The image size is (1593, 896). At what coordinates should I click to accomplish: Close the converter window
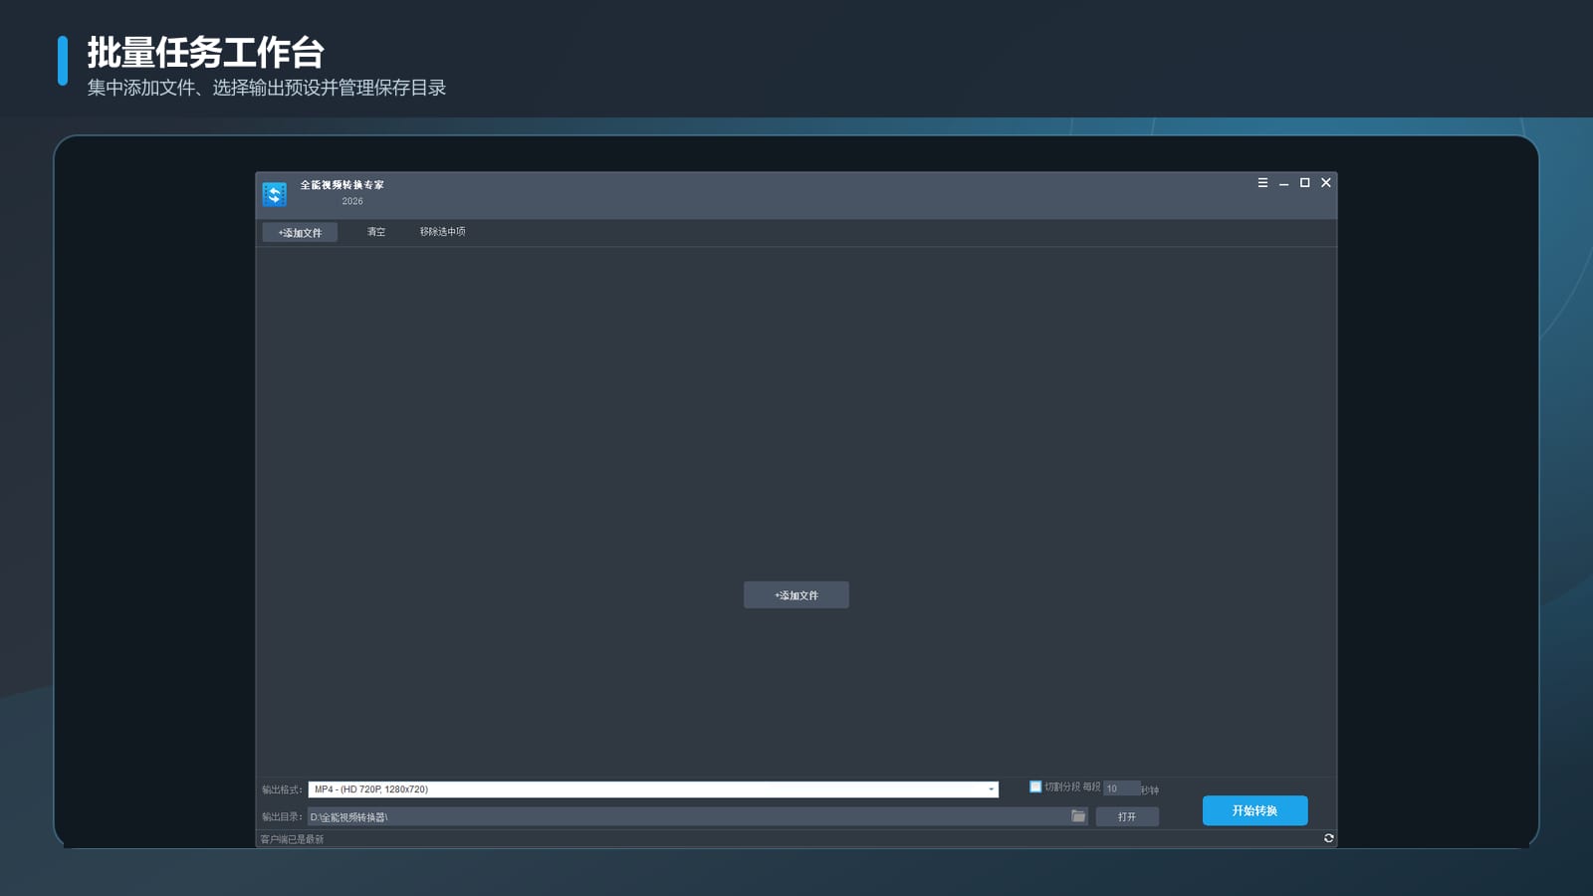coord(1326,183)
